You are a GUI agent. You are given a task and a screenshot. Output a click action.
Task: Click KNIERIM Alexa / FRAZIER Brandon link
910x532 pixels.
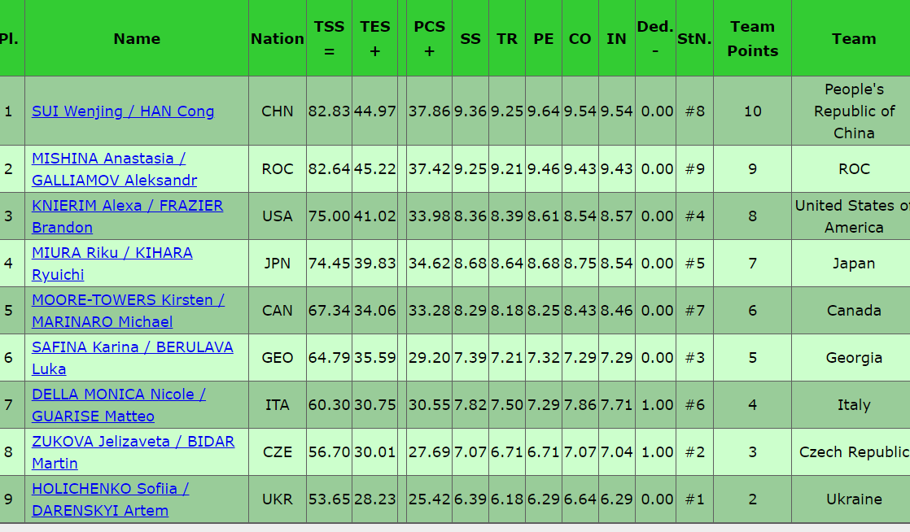click(127, 206)
